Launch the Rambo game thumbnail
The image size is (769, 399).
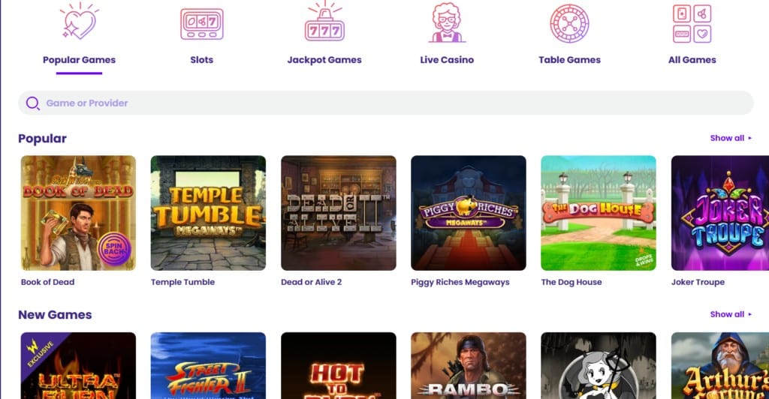[469, 366]
